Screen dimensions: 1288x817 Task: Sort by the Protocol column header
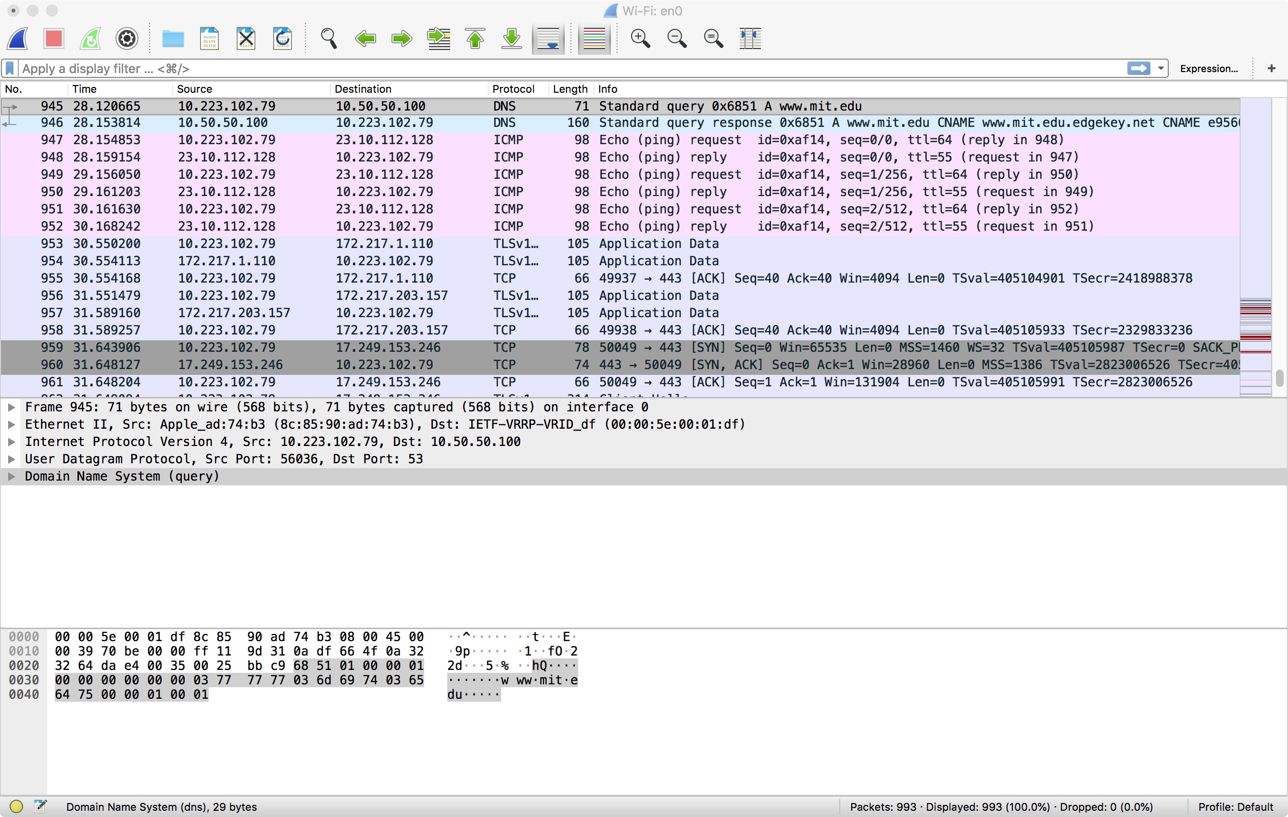(x=518, y=89)
